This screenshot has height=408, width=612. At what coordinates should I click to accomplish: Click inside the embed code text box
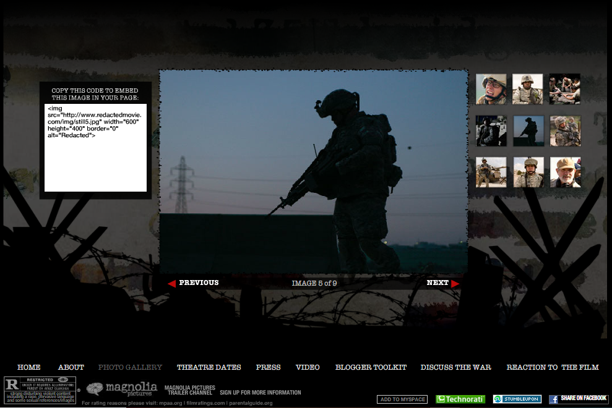[96, 148]
